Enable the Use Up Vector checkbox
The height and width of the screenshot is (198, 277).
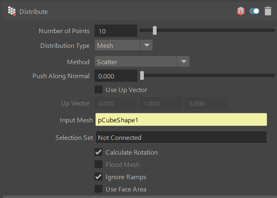tap(99, 90)
